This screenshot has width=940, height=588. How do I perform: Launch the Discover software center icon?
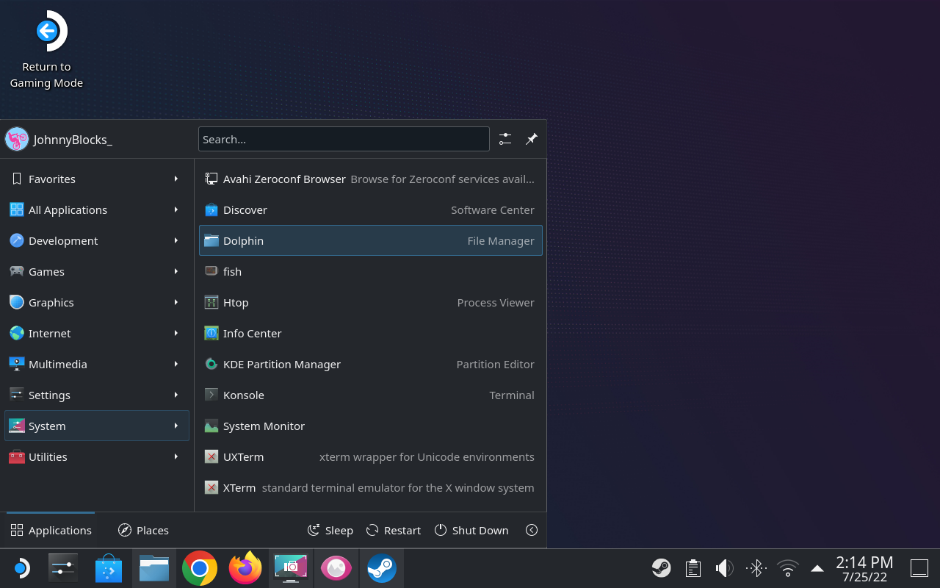click(211, 209)
